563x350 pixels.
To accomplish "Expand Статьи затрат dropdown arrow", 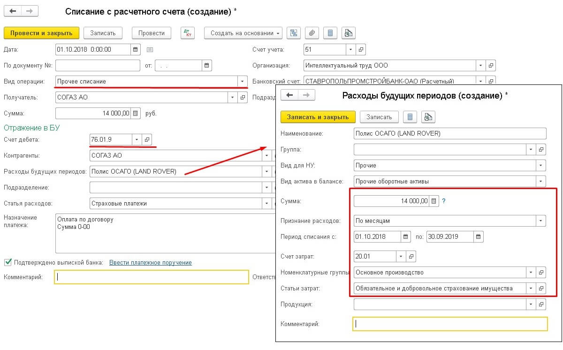I will [531, 288].
